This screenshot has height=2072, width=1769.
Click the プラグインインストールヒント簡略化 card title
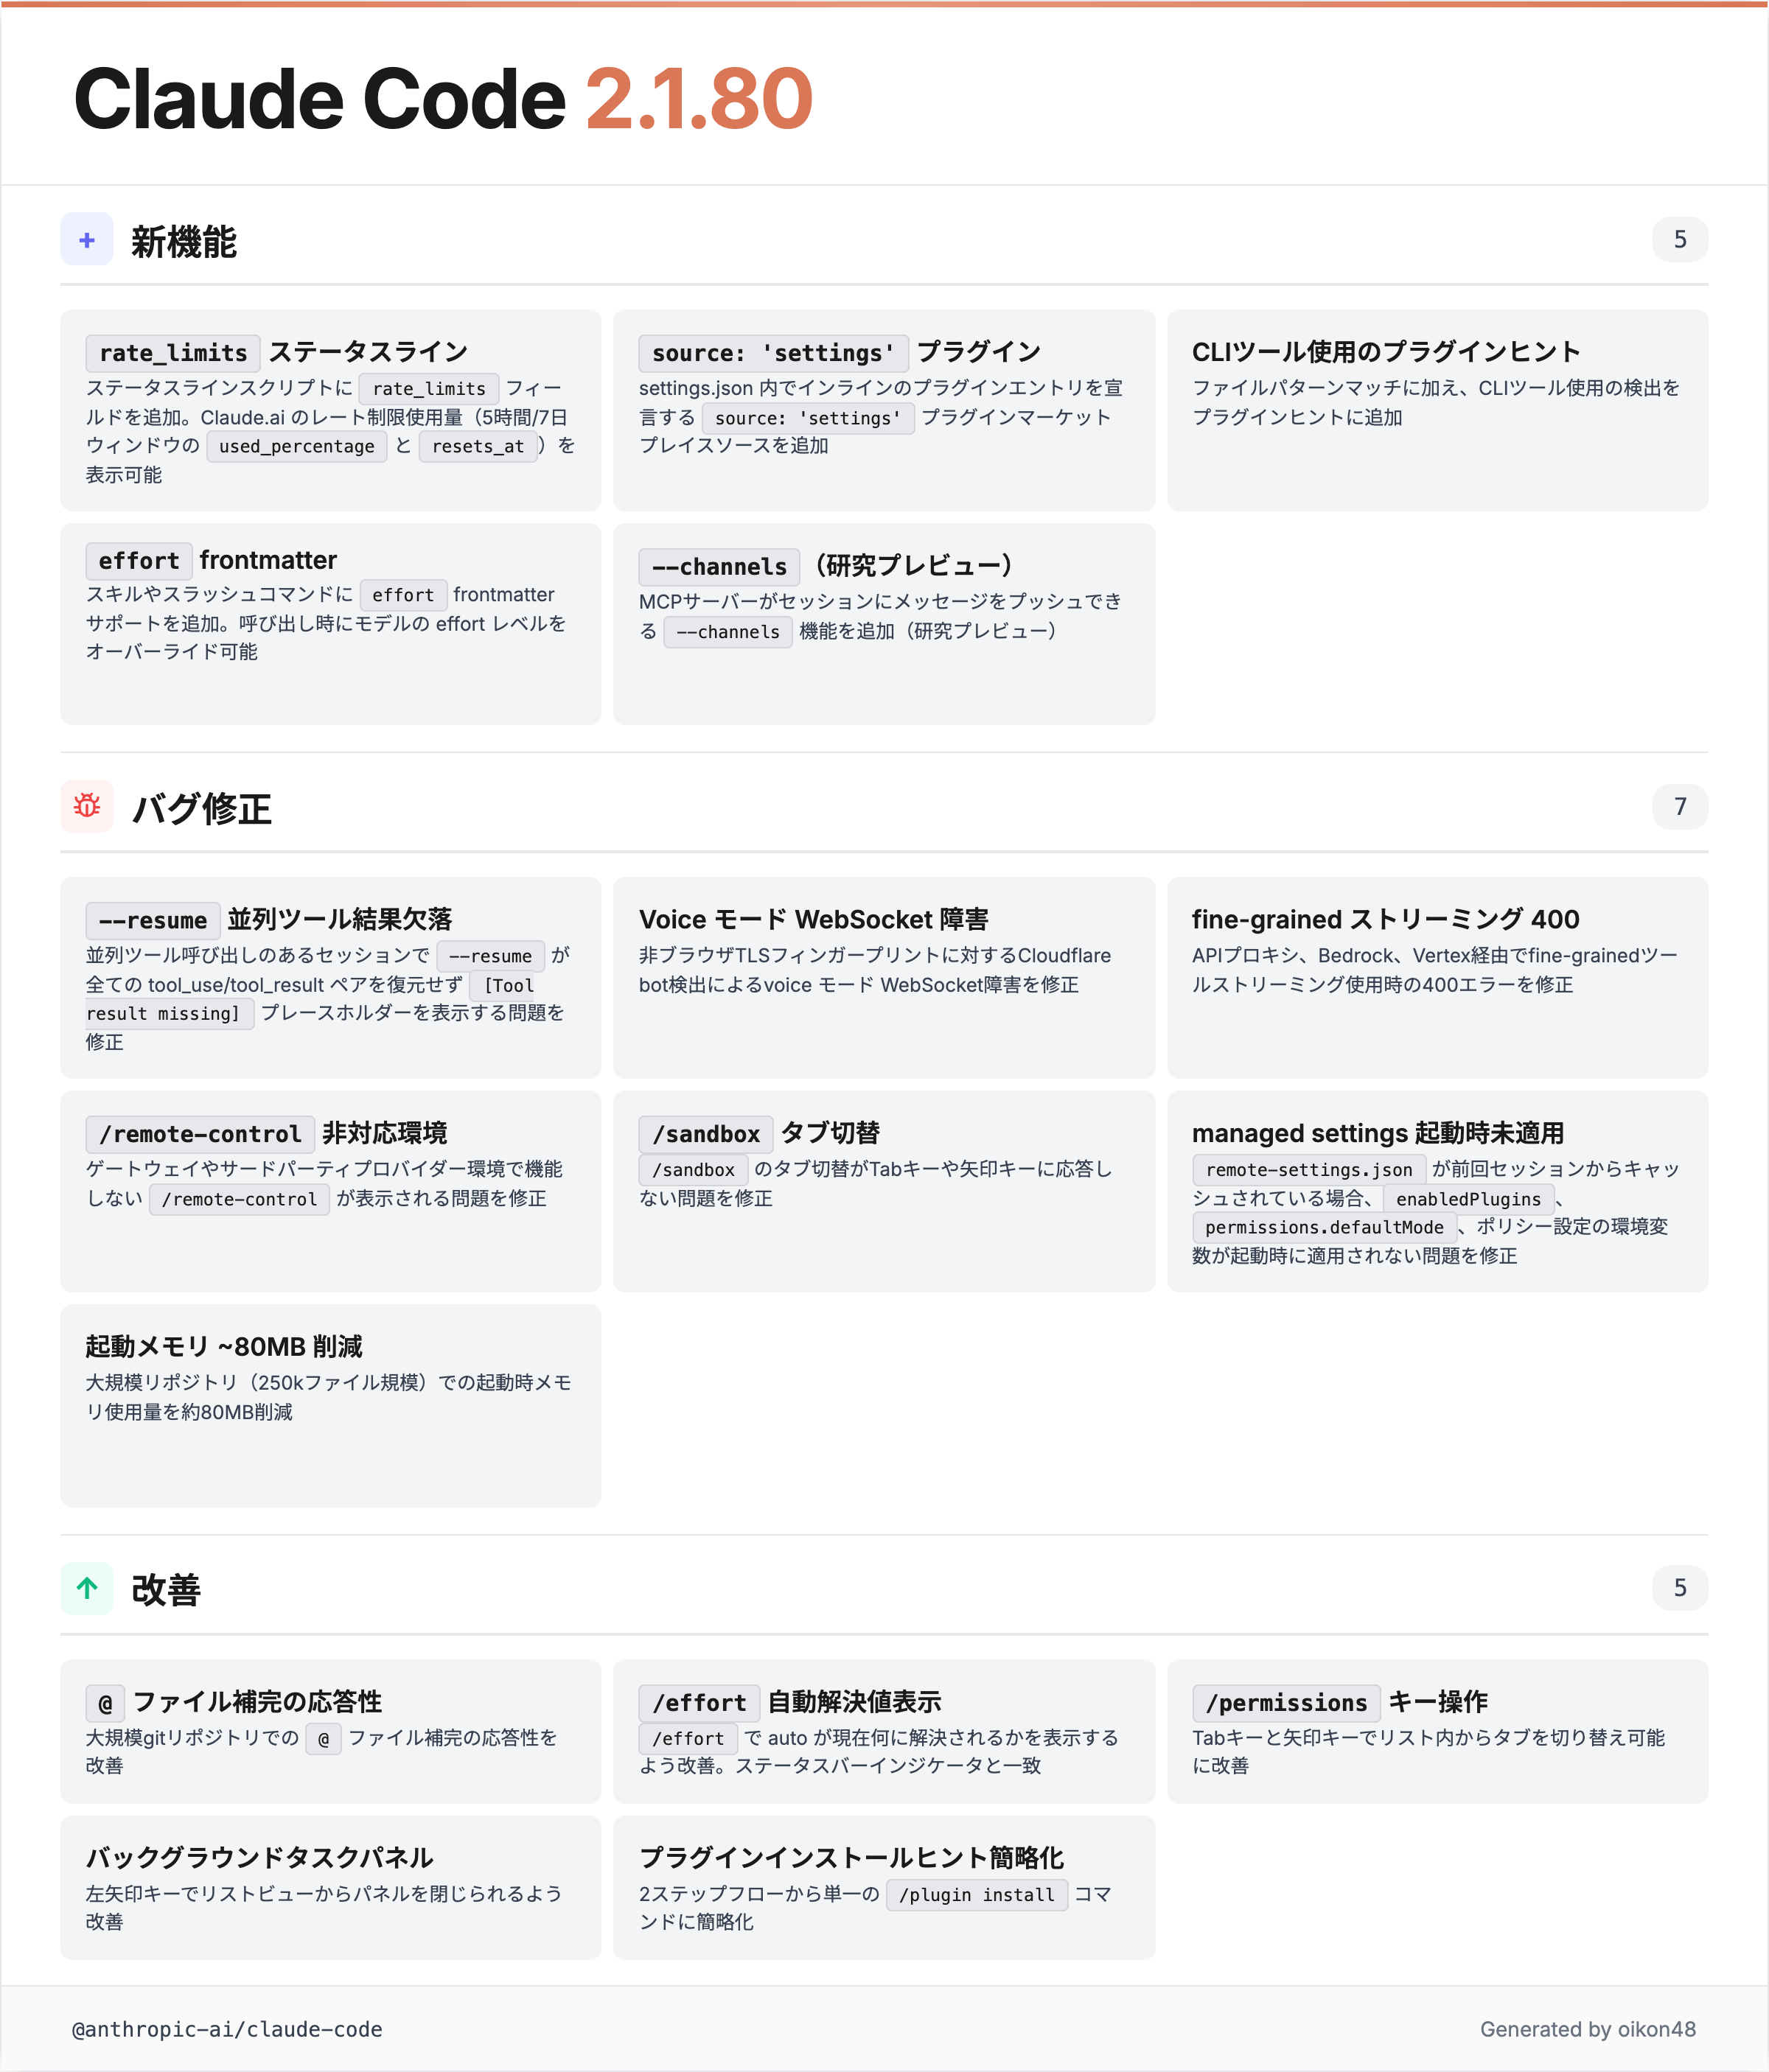(x=851, y=1858)
